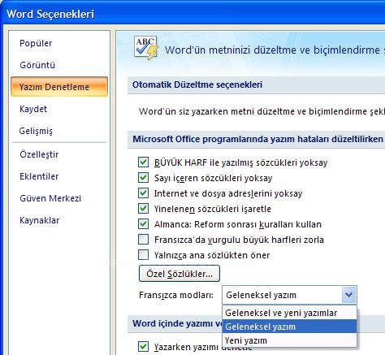385x355 pixels.
Task: Click the ABC spell-check proofing icon
Action: click(x=146, y=48)
